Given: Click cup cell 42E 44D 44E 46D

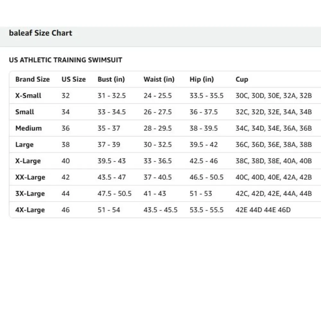Looking at the screenshot, I should click(x=263, y=210).
